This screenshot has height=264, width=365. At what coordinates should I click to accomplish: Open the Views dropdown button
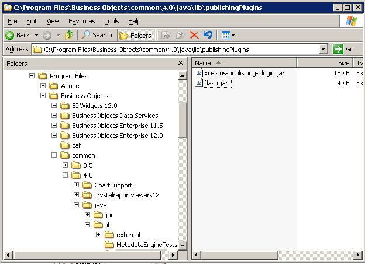tap(228, 35)
